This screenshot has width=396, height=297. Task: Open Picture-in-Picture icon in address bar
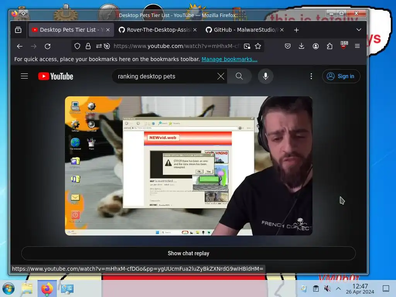247,46
